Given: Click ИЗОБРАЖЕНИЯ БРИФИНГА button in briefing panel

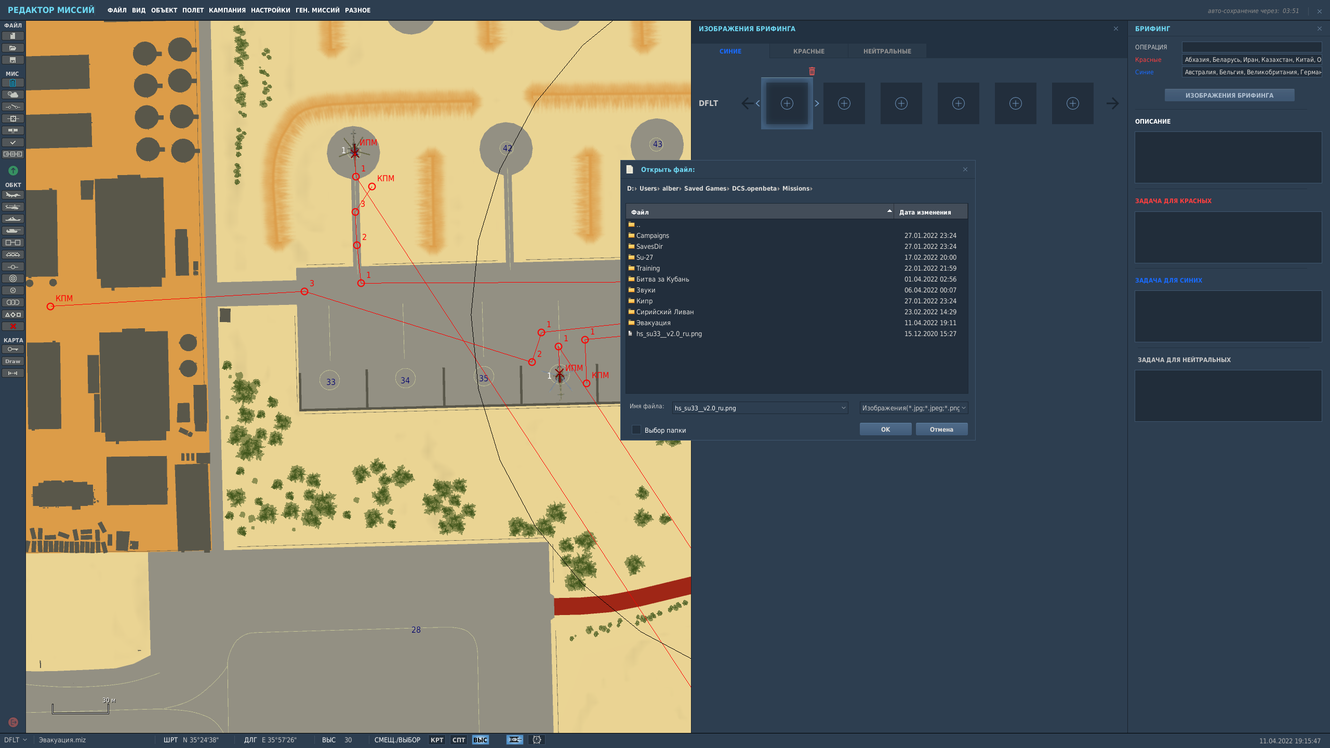Looking at the screenshot, I should (x=1229, y=95).
